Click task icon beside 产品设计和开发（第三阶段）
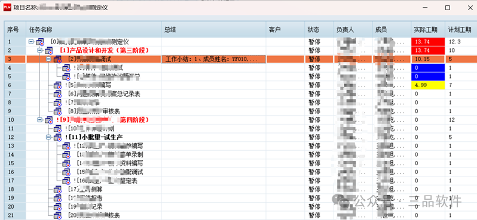477x220 pixels. (48, 51)
